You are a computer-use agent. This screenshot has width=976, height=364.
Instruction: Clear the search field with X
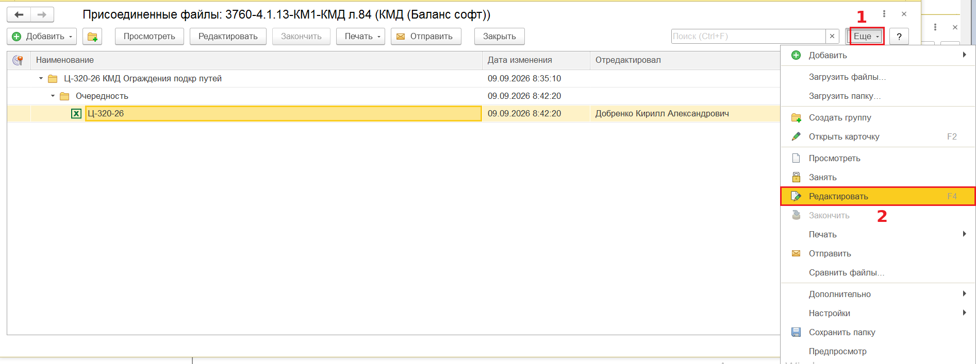tap(832, 37)
